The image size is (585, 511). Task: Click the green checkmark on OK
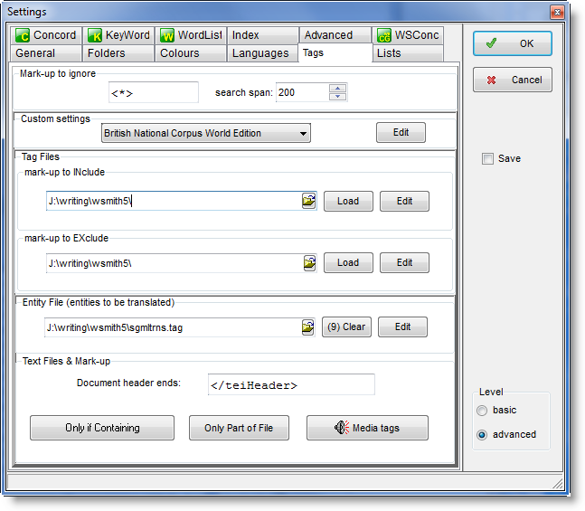491,43
